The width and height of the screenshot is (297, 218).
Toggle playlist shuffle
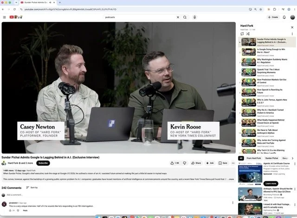tap(248, 34)
